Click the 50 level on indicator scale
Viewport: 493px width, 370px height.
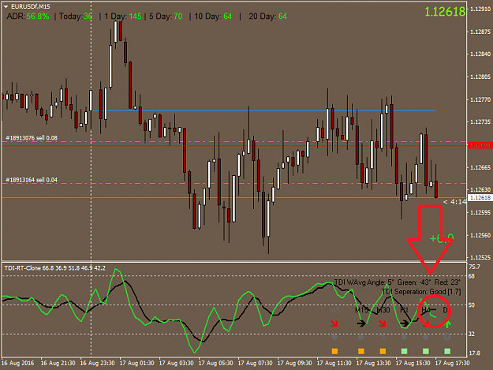coord(472,305)
